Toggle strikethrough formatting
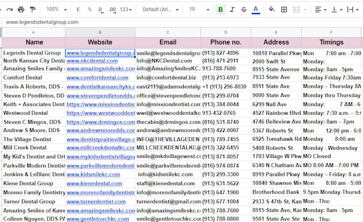Viewport: 363px width, 222px height. pyautogui.click(x=243, y=10)
